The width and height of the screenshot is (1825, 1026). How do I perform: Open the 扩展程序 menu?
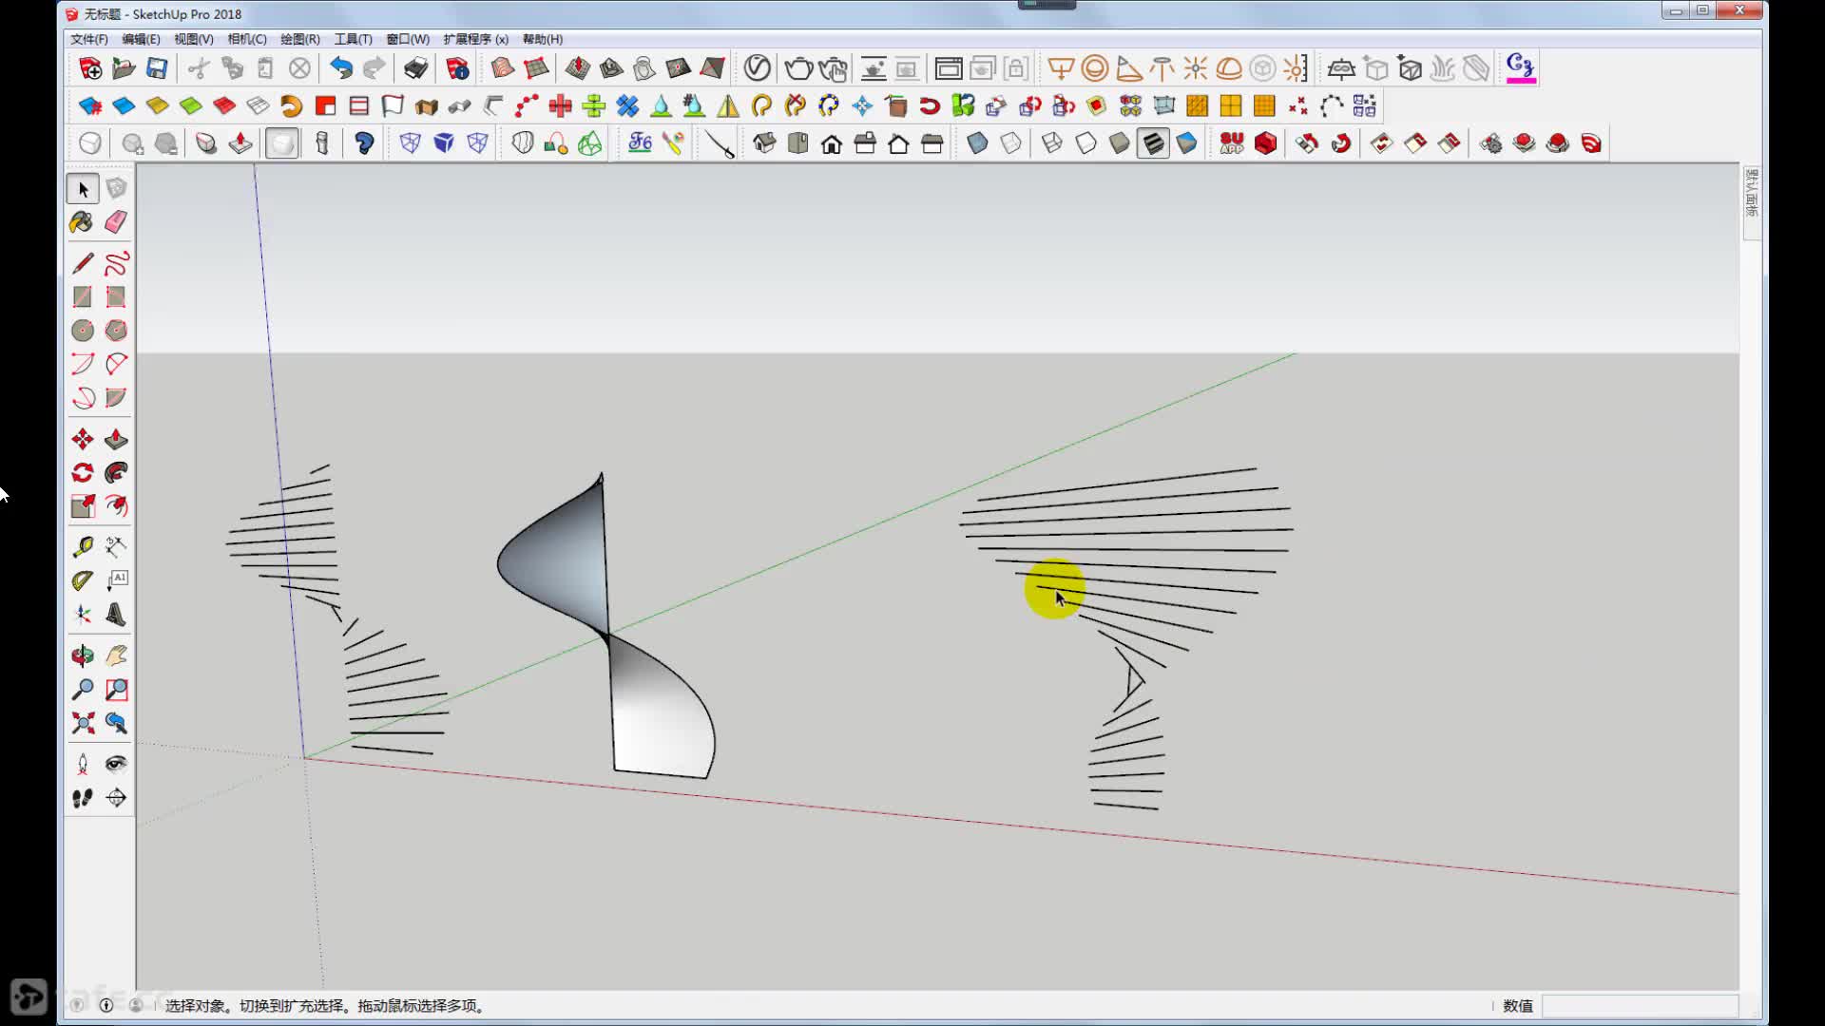tap(475, 39)
